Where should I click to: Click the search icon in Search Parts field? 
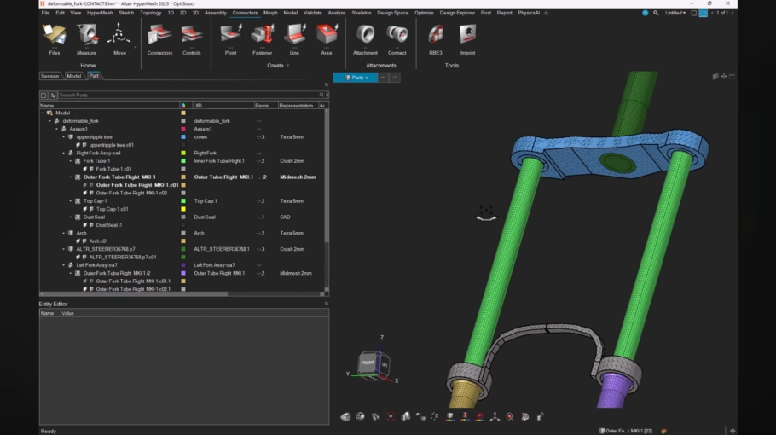coord(321,95)
